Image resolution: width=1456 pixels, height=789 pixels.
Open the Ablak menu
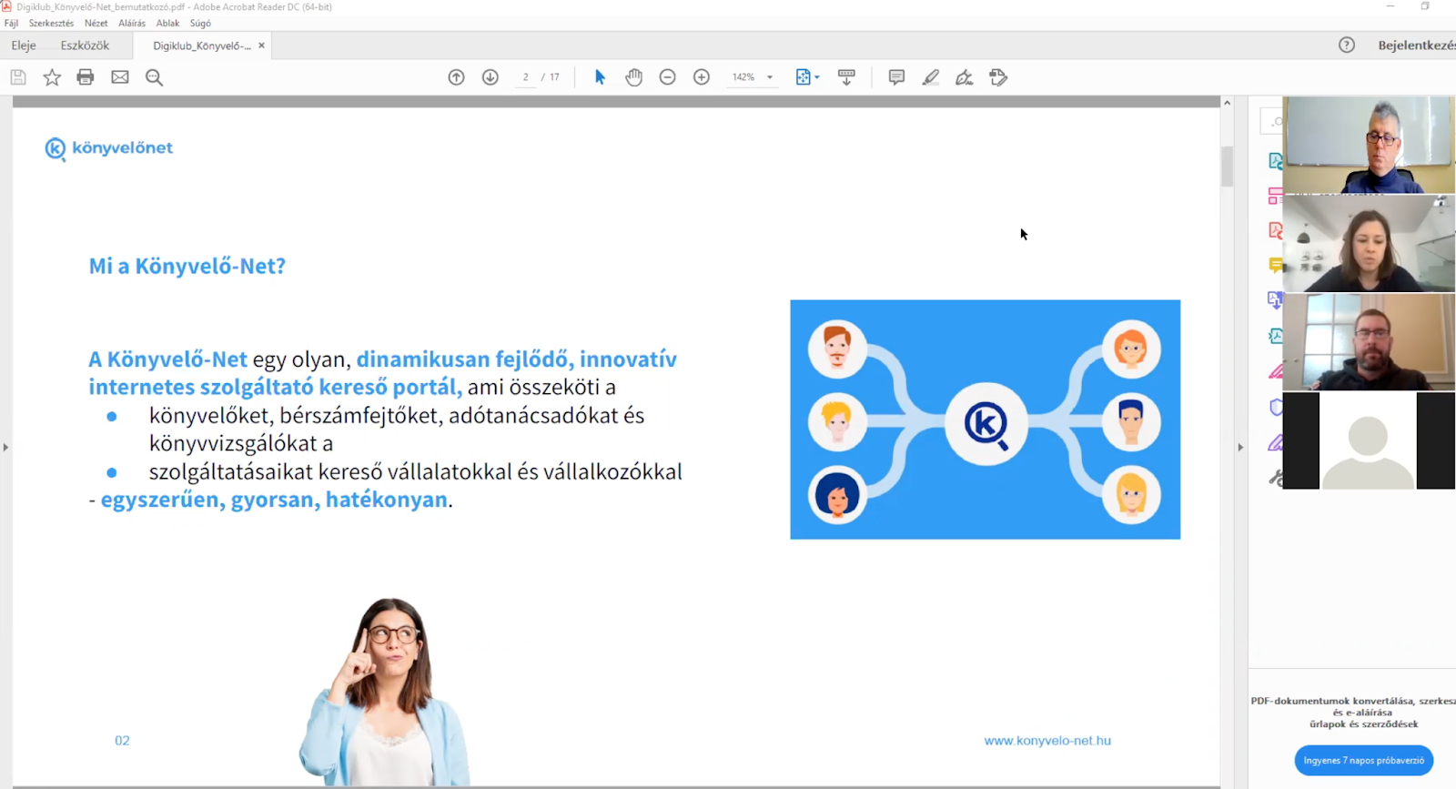click(167, 24)
